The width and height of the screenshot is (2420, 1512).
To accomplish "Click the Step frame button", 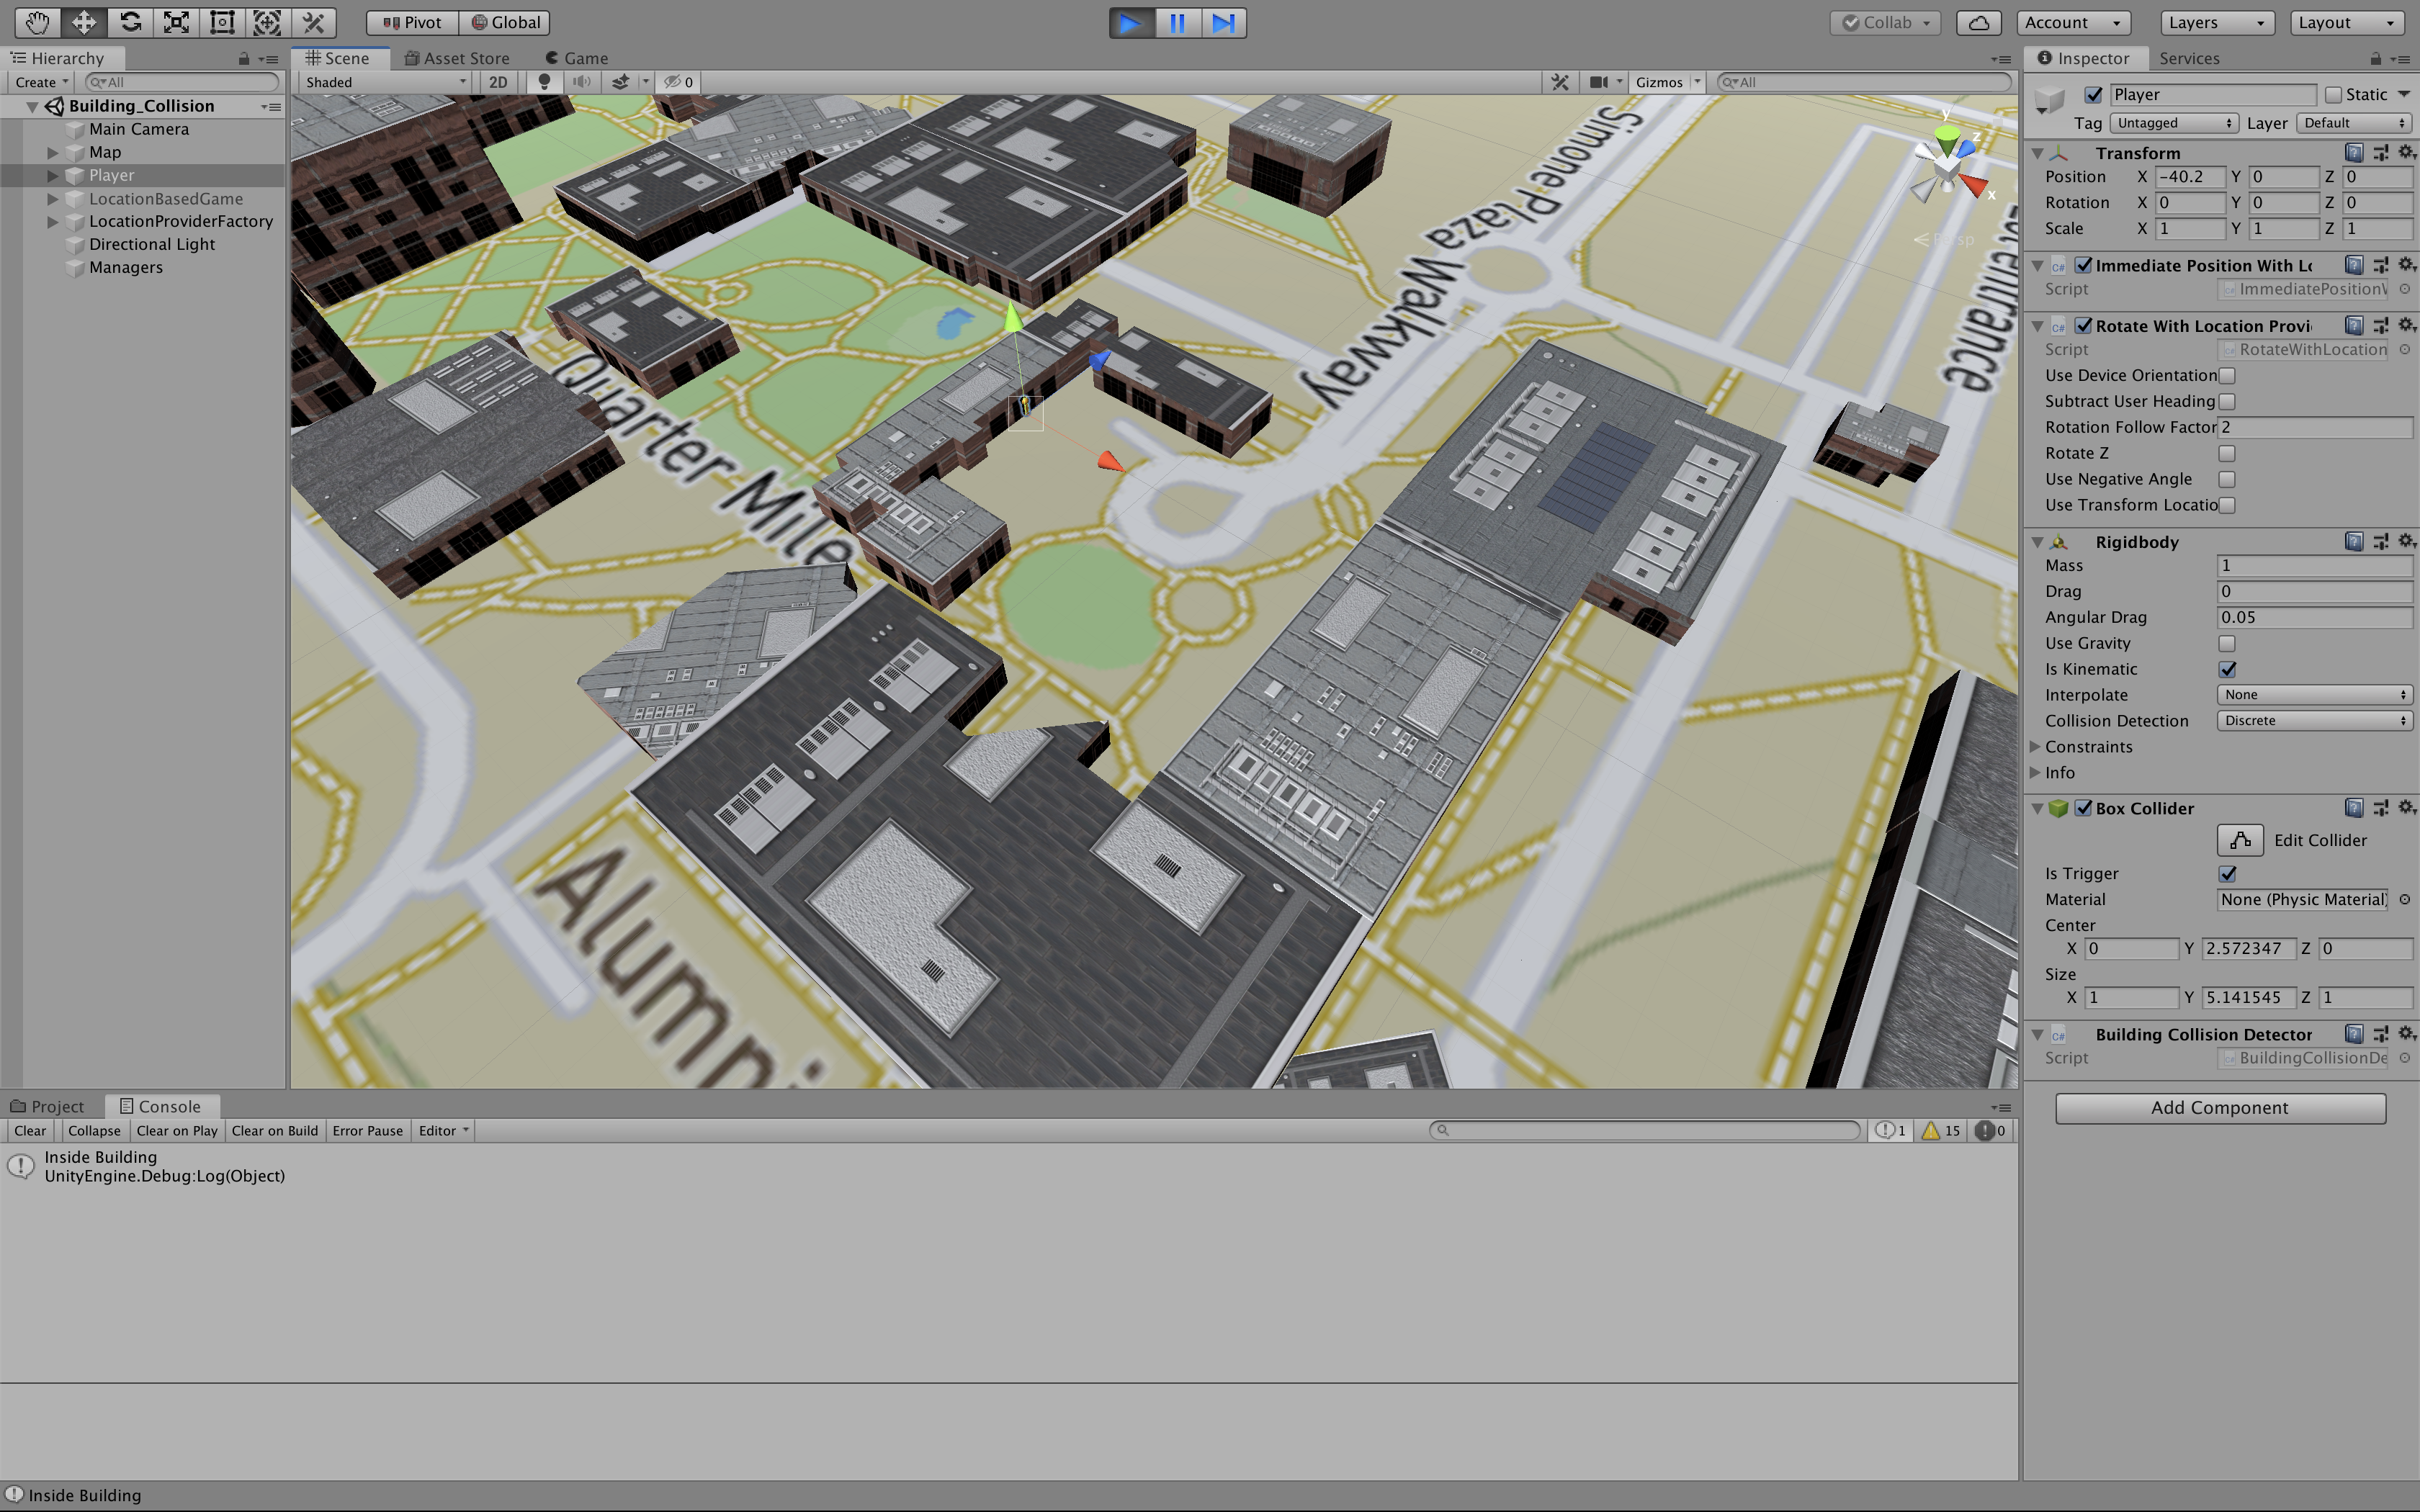I will (1223, 22).
